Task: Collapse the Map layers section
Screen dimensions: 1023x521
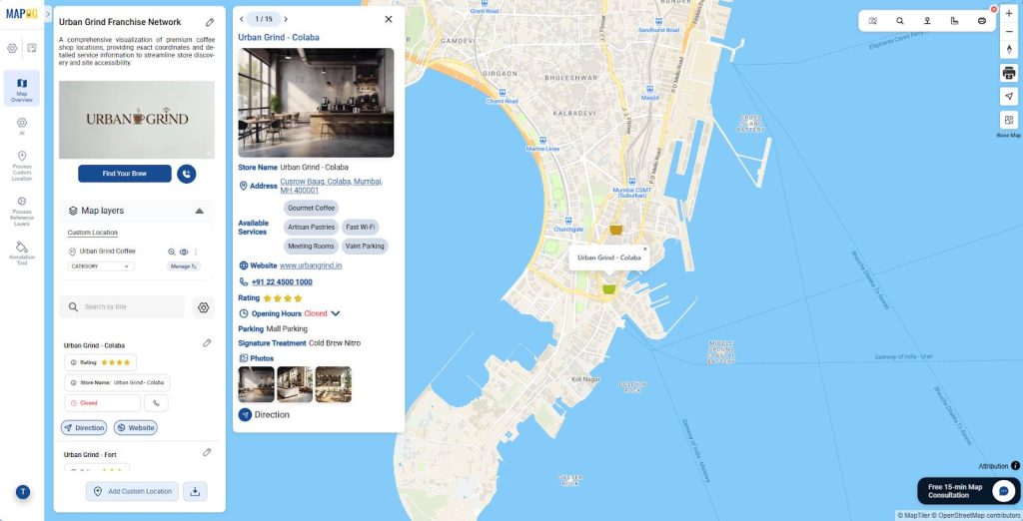Action: point(199,211)
